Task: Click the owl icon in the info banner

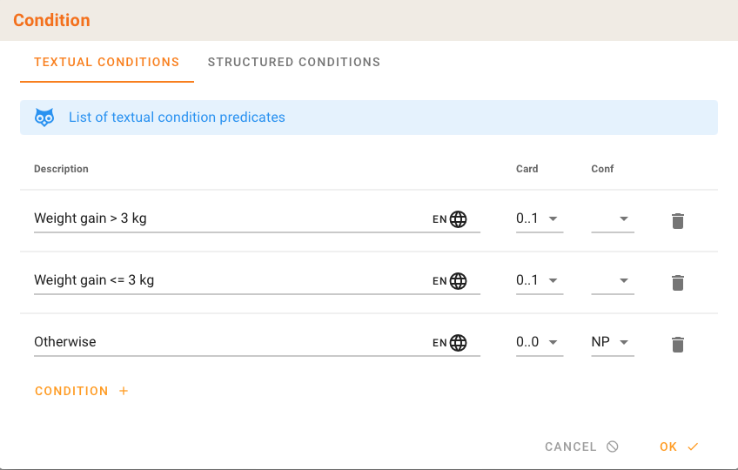Action: (x=44, y=117)
